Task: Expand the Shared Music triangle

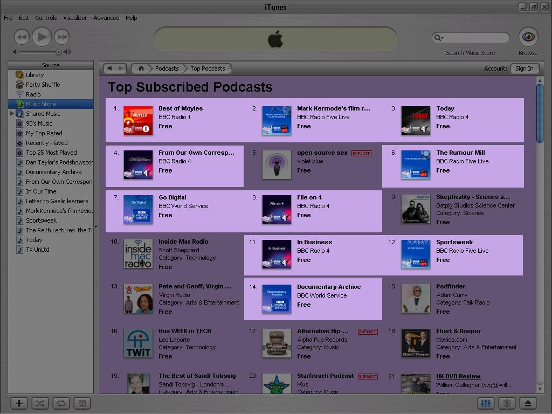Action: 12,114
